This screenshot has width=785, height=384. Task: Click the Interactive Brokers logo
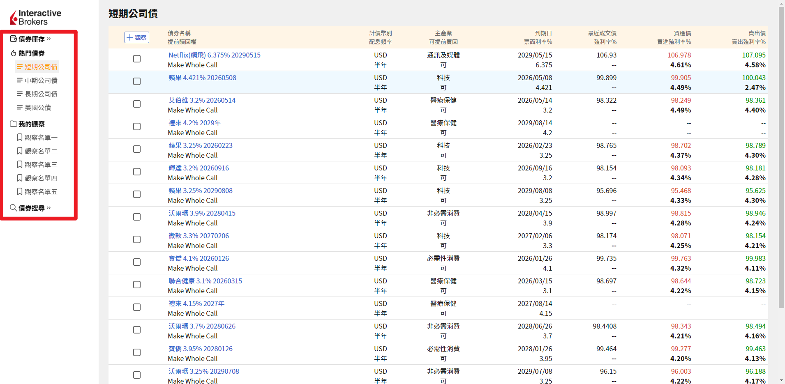[35, 17]
